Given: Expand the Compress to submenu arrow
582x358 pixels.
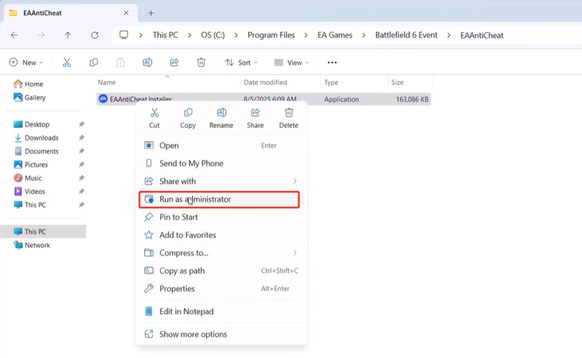Looking at the screenshot, I should [295, 253].
